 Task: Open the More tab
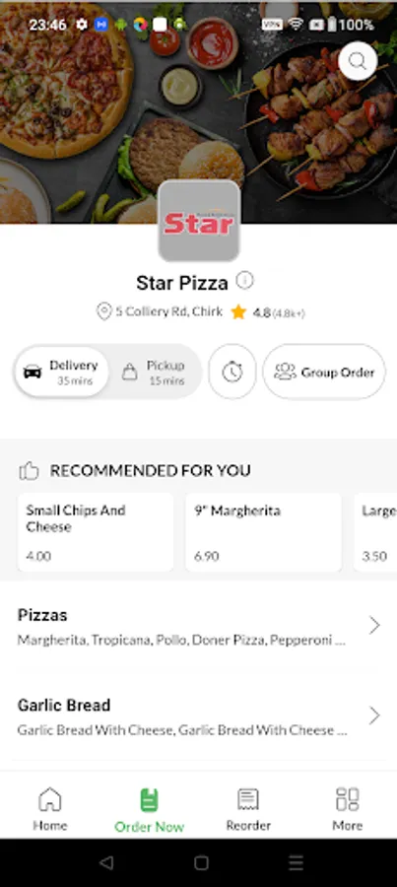[x=347, y=809]
